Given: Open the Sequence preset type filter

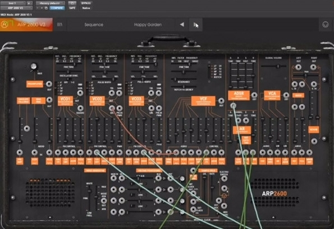Looking at the screenshot, I should pyautogui.click(x=94, y=25).
